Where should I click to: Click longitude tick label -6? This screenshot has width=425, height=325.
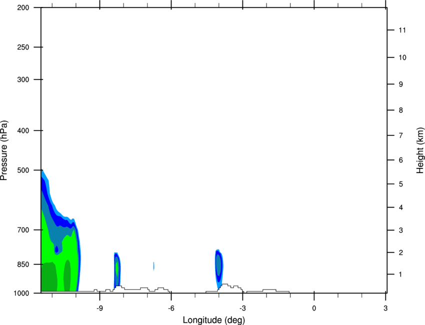pos(171,308)
